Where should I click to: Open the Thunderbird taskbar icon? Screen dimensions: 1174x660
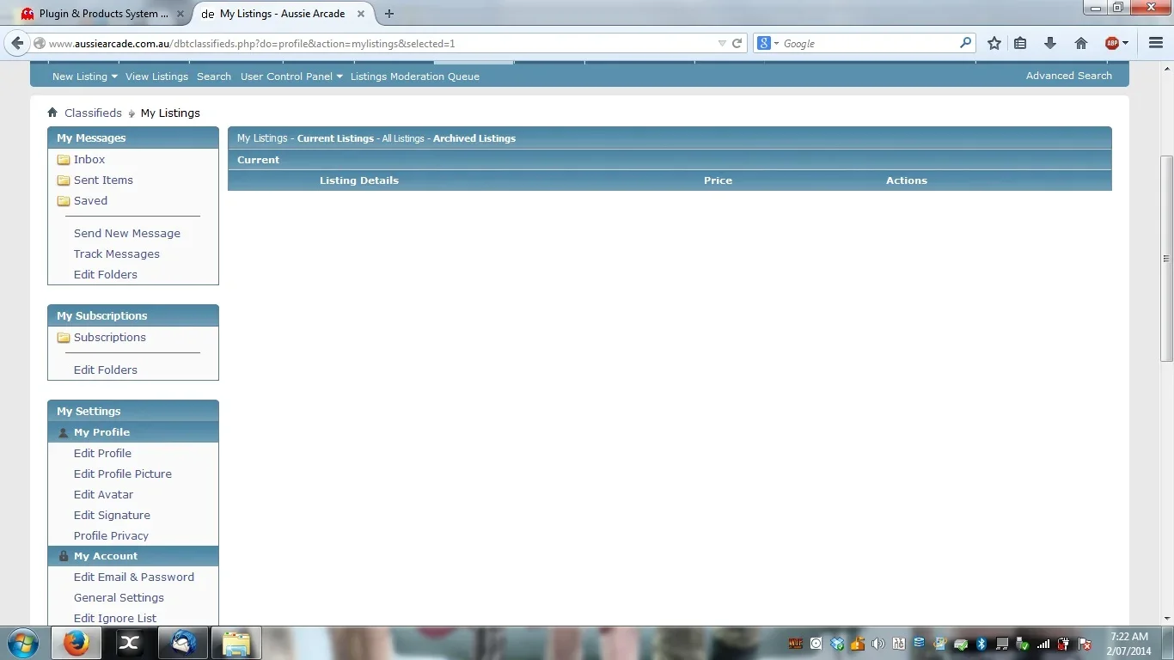click(183, 643)
